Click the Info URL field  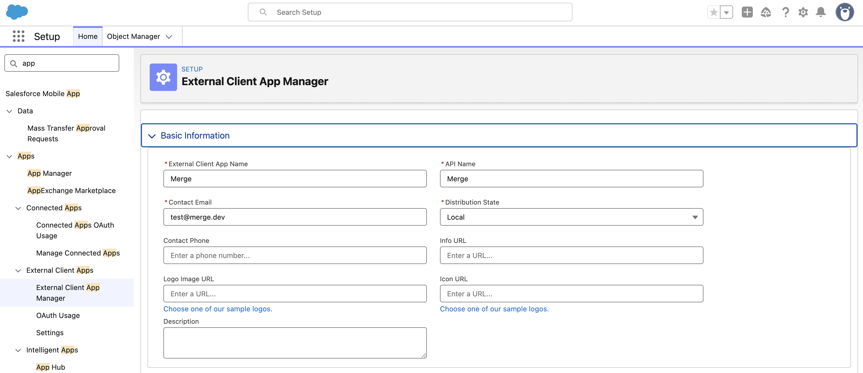(x=571, y=255)
